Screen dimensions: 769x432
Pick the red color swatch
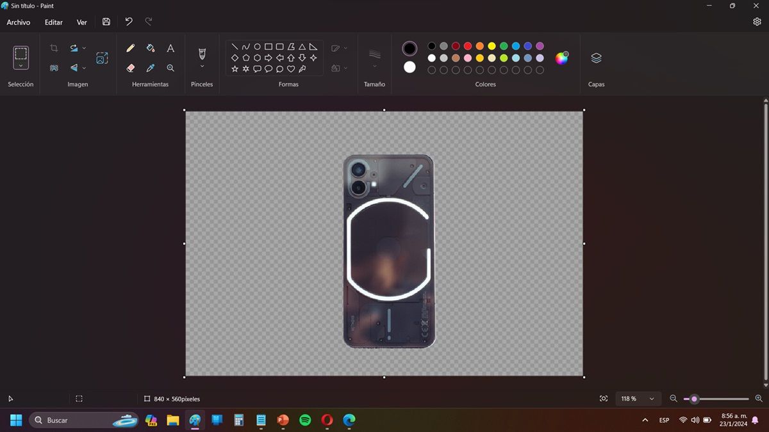pos(468,46)
